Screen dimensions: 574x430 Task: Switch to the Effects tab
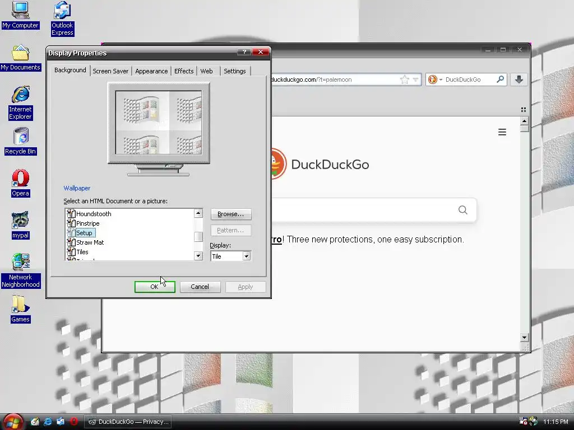[184, 71]
